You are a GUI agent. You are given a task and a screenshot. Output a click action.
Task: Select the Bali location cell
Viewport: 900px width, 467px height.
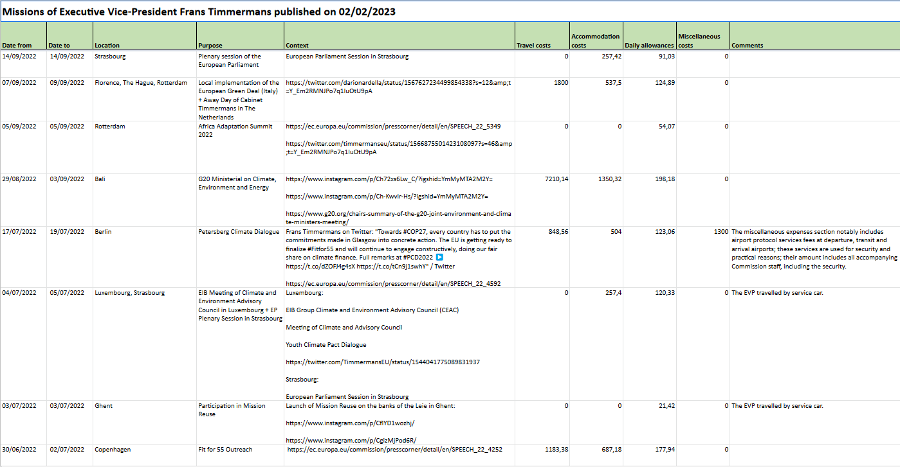(100, 179)
